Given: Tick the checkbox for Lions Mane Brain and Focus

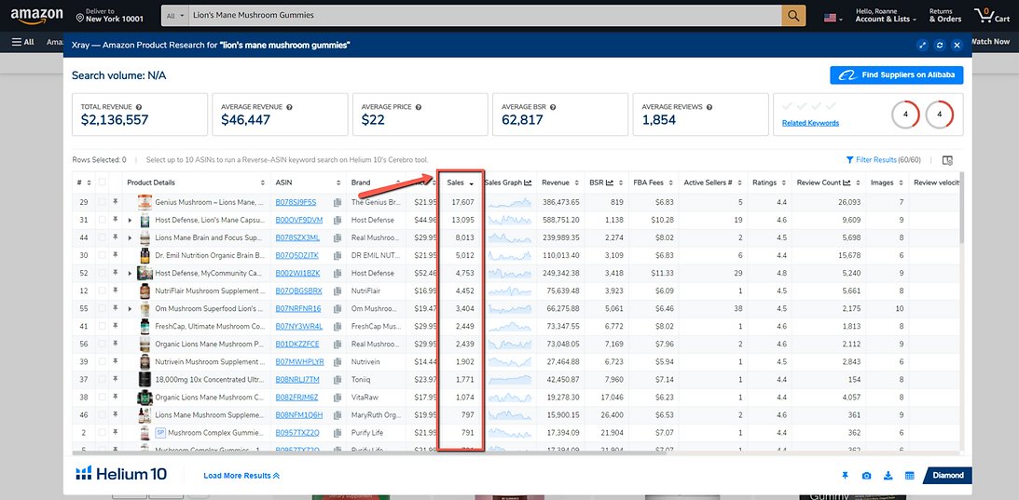Looking at the screenshot, I should click(102, 237).
